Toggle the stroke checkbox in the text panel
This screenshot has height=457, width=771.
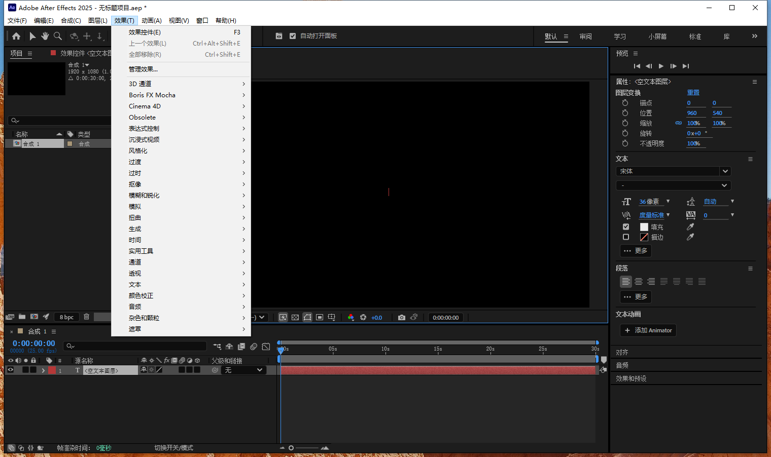626,237
